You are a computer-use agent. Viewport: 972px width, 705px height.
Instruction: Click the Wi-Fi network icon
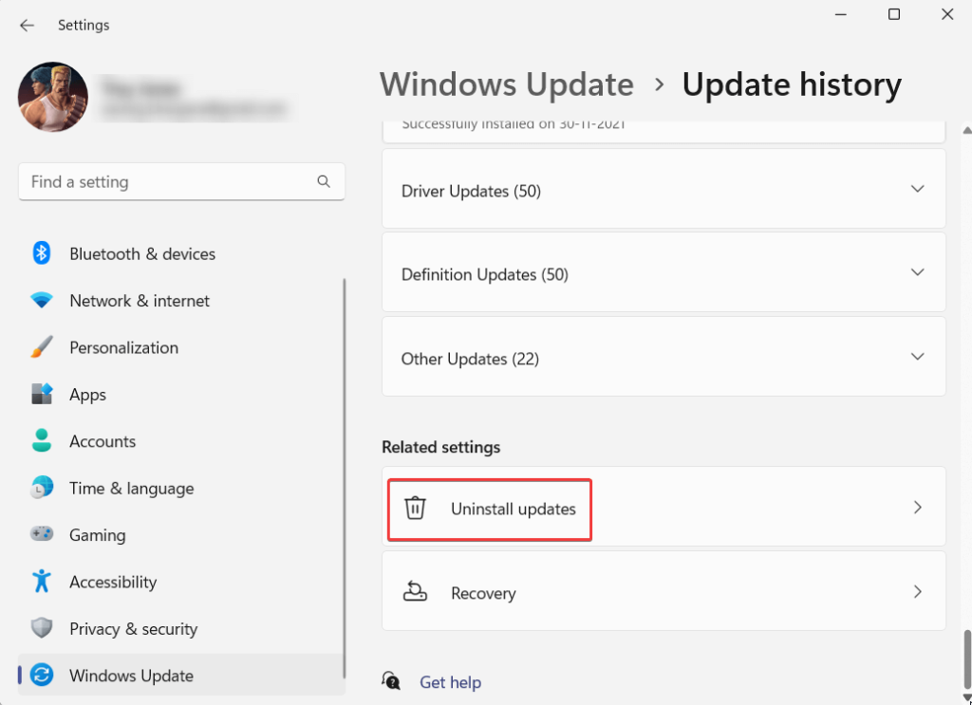[42, 301]
